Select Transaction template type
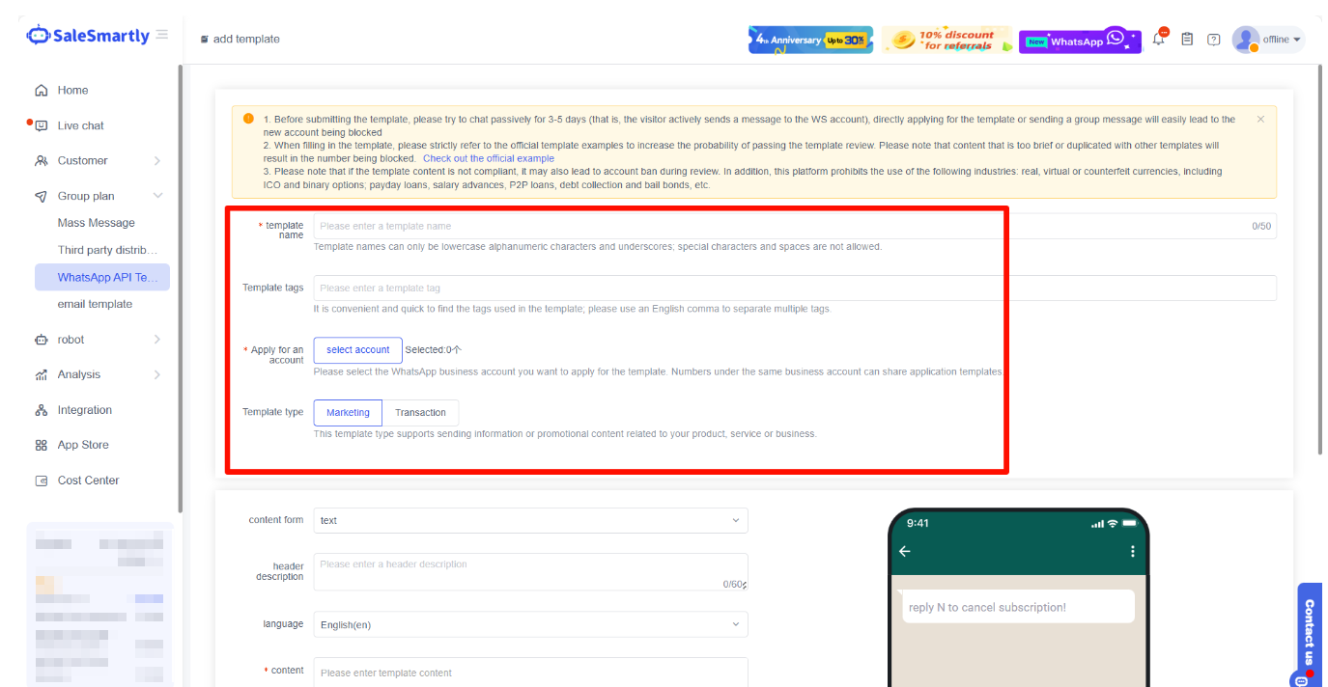The width and height of the screenshot is (1328, 687). pyautogui.click(x=420, y=413)
